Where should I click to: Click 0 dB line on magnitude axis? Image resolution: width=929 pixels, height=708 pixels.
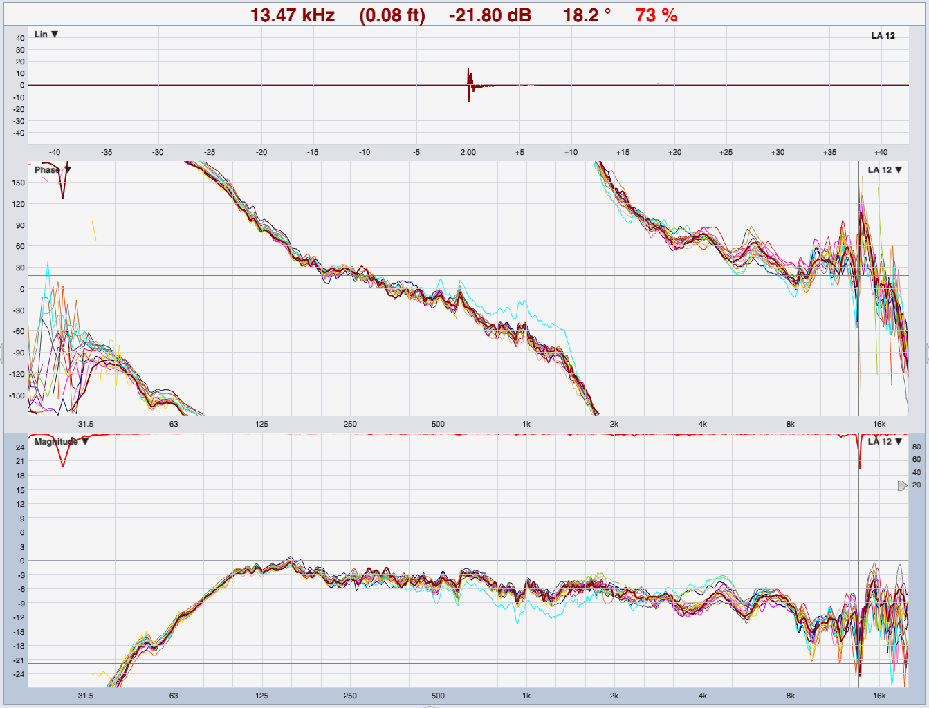pos(22,561)
